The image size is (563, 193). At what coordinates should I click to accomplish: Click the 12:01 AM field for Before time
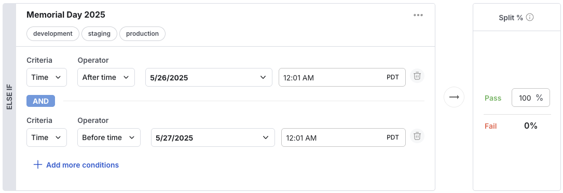point(344,137)
